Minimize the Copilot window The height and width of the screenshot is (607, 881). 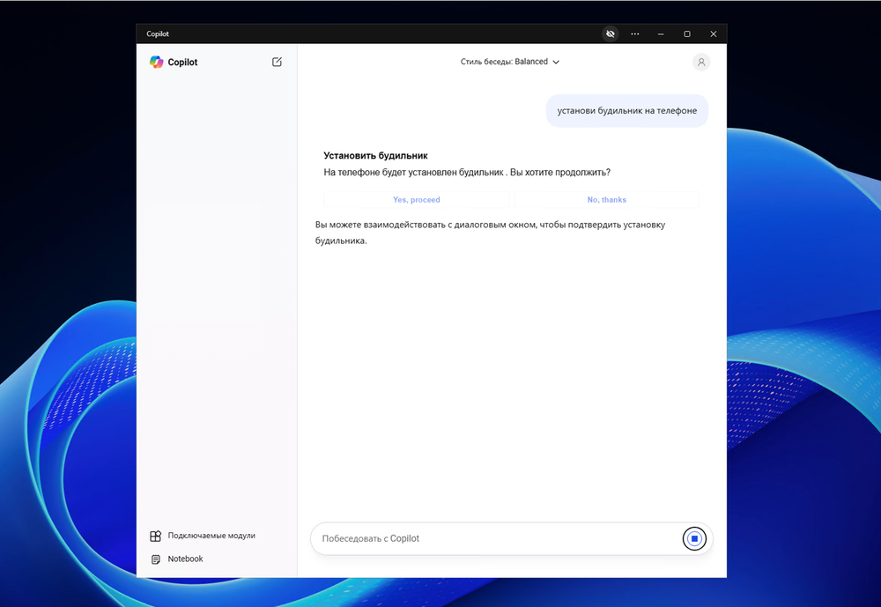[661, 33]
